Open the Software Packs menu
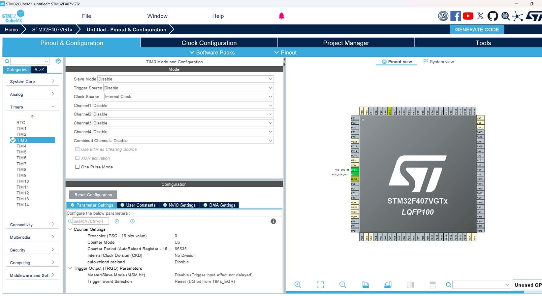Screen dimensions: 542x296 [212, 52]
